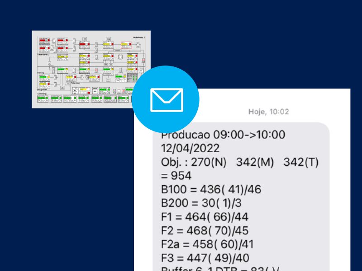Viewport: 362px width, 271px height.
Task: Select the 'F1 = 464( 66)/44' line
Action: pyautogui.click(x=205, y=217)
